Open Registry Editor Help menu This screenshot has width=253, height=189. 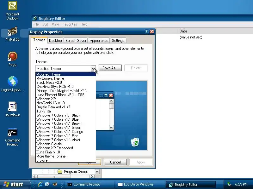pyautogui.click(x=84, y=24)
